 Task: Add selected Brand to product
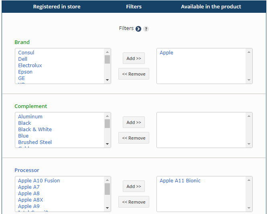tap(134, 58)
